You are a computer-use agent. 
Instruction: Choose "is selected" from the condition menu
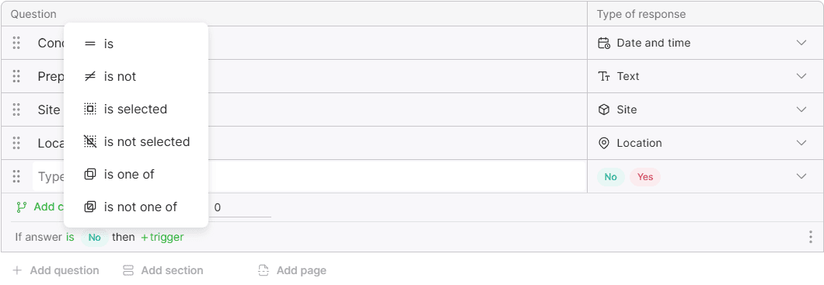pyautogui.click(x=135, y=109)
